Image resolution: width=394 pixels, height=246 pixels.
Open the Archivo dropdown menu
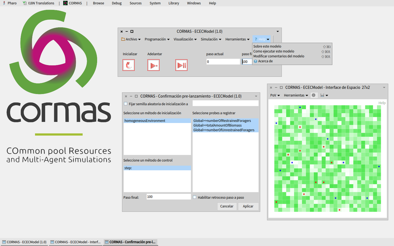[131, 39]
